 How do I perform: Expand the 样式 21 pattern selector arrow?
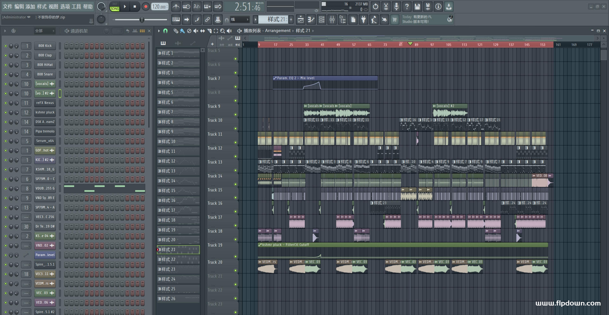click(255, 20)
